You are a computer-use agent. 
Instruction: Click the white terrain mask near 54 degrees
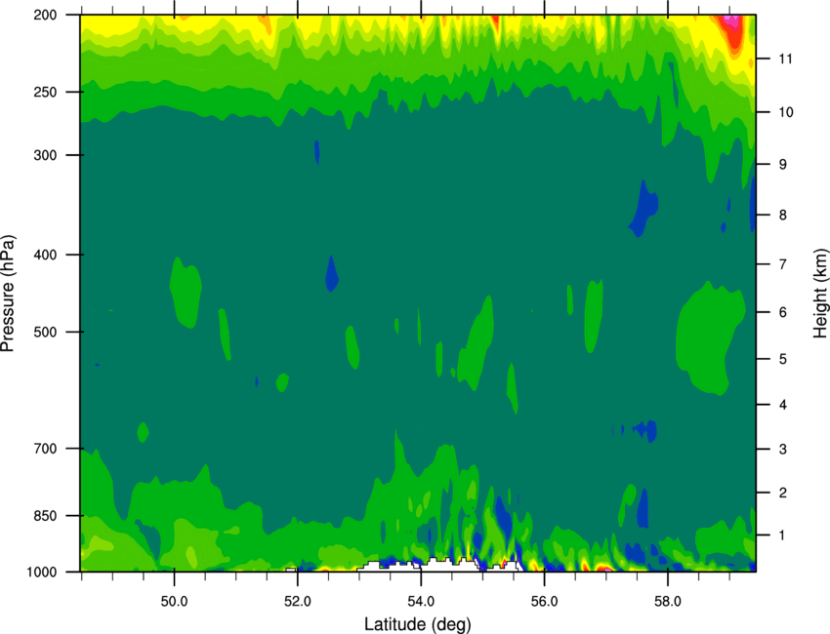click(439, 565)
